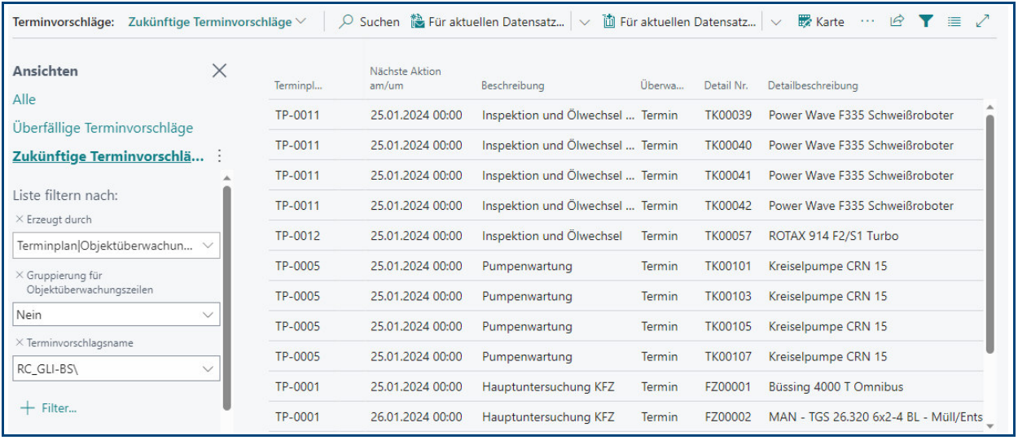Click cell TK00107
Viewport: 1018px width, 440px height.
[728, 356]
